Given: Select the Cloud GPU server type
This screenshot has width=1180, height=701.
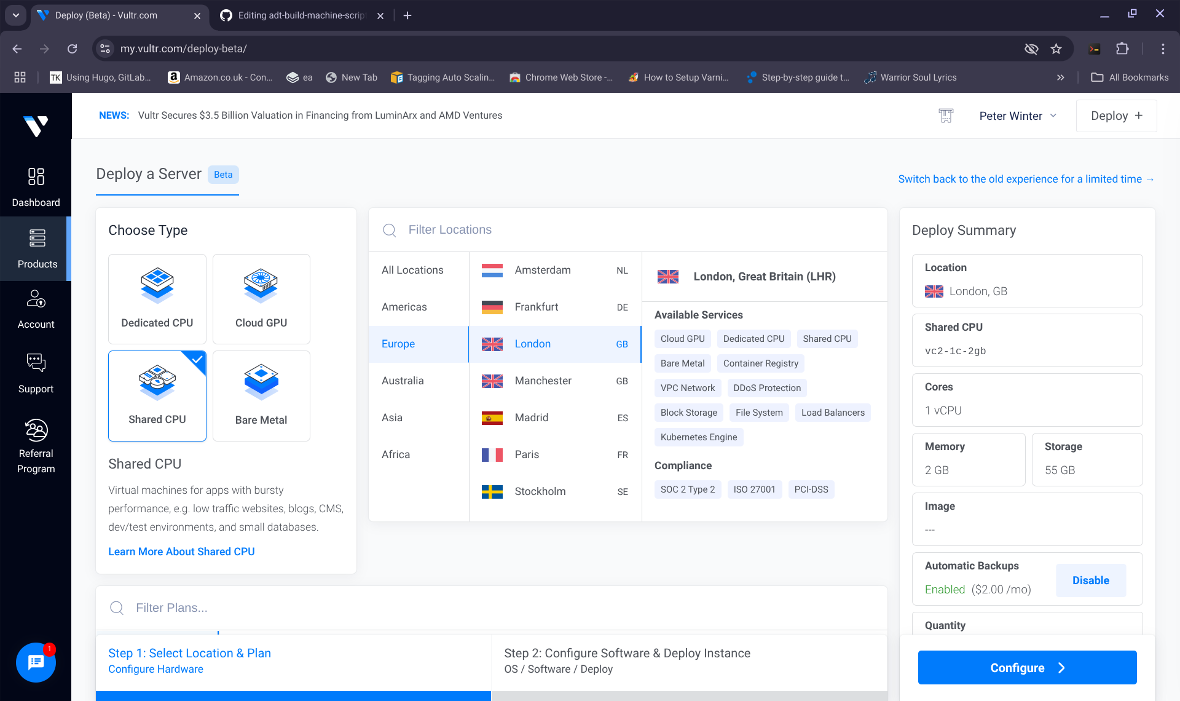Looking at the screenshot, I should pos(261,299).
